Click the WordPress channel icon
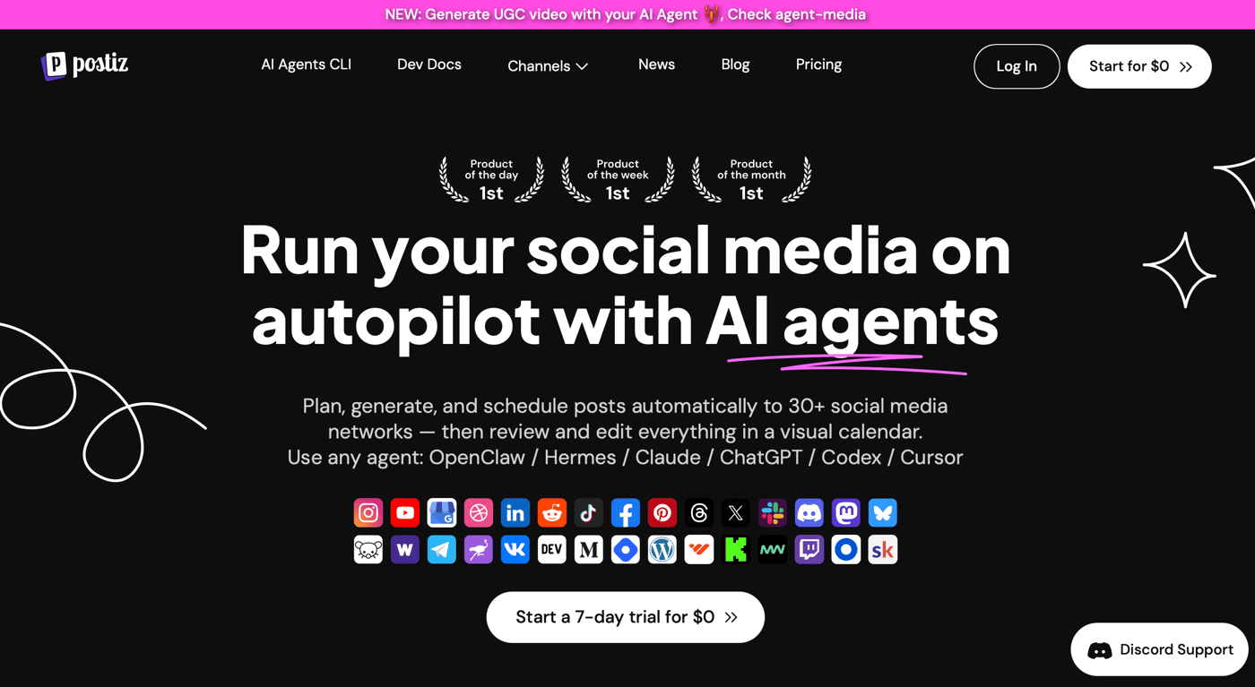 [x=662, y=549]
